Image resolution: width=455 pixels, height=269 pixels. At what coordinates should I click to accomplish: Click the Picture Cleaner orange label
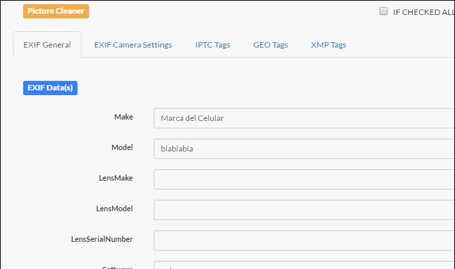pyautogui.click(x=56, y=12)
